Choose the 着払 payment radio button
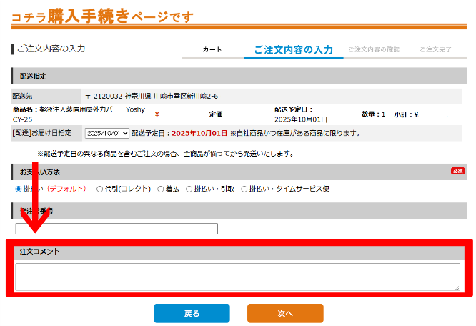 pos(162,189)
